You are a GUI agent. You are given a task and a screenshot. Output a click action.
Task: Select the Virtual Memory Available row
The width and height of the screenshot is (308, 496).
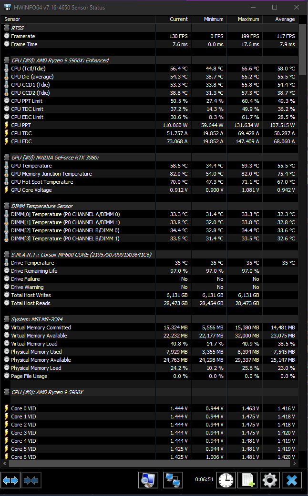tap(150, 336)
